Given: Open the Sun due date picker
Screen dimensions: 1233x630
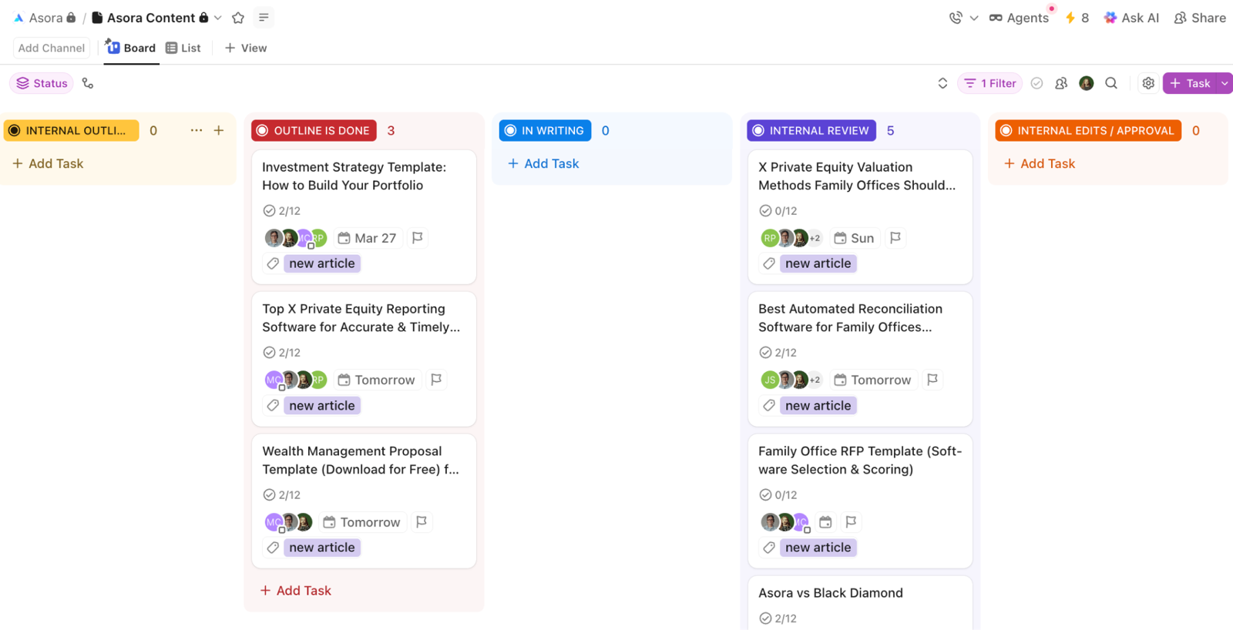Looking at the screenshot, I should (855, 238).
